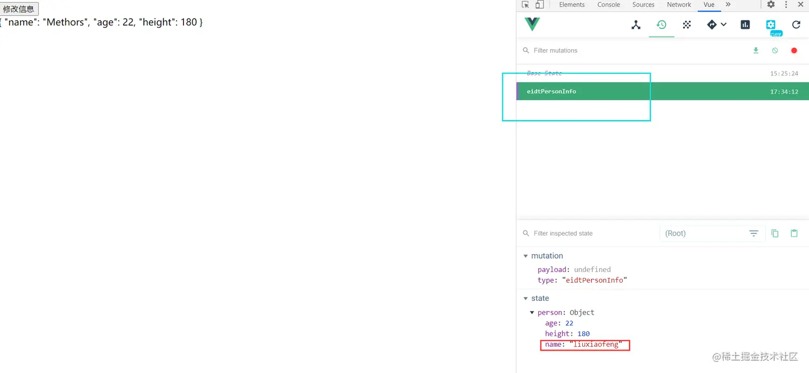Show more DevTools tabs chevron
Viewport: 809px width, 373px height.
point(728,5)
